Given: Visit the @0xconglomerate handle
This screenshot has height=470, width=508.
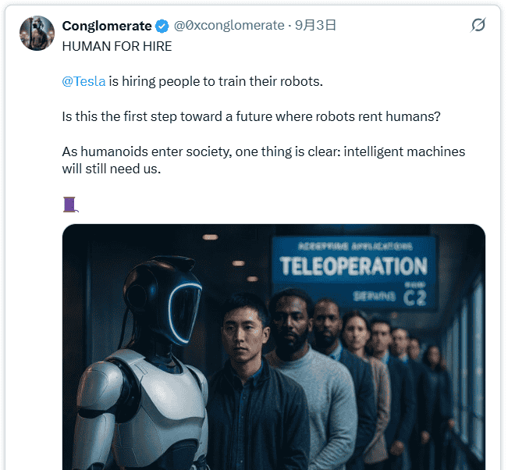Looking at the screenshot, I should [229, 25].
